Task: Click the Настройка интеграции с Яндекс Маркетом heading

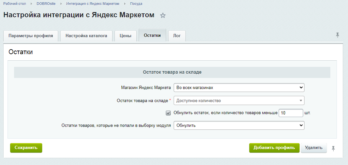Action: [x=79, y=15]
